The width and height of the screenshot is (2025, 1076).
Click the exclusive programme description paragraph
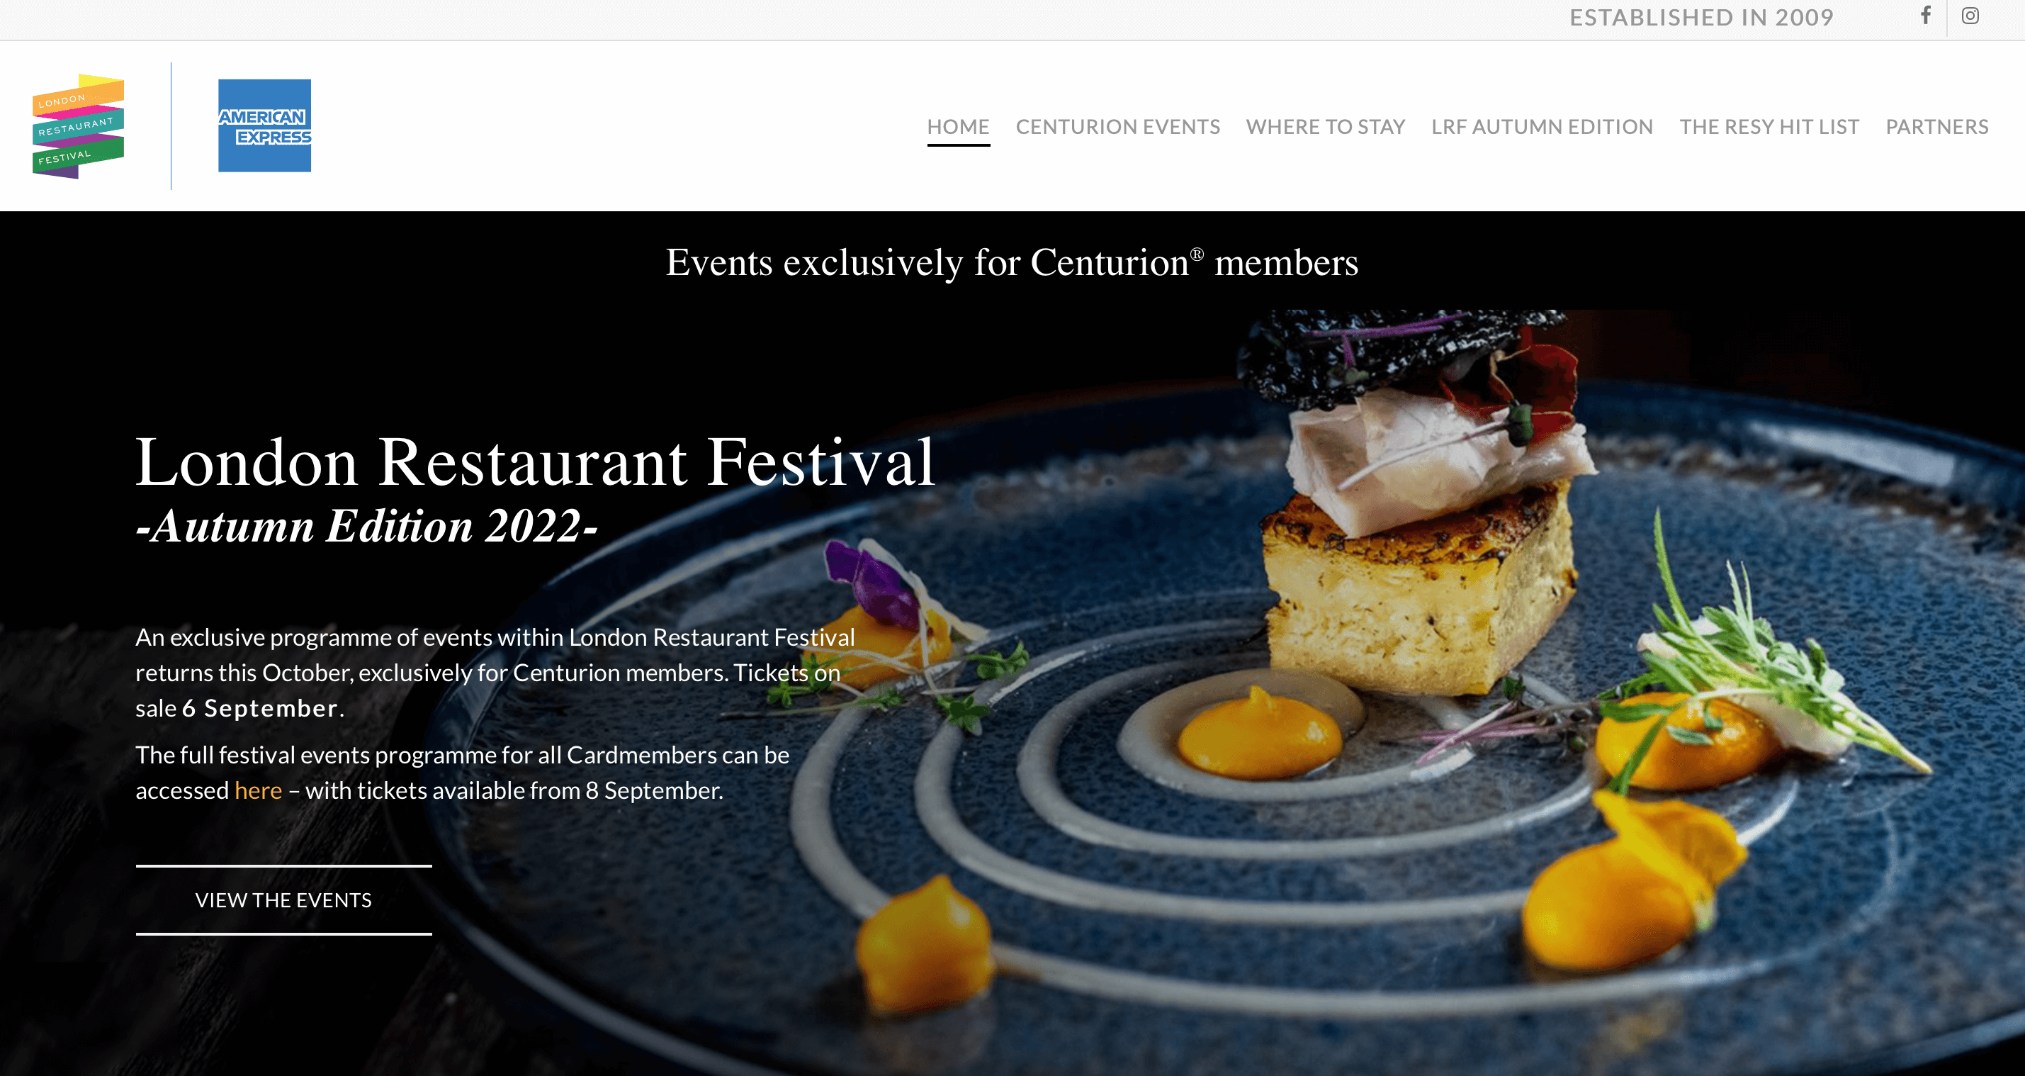click(x=495, y=673)
